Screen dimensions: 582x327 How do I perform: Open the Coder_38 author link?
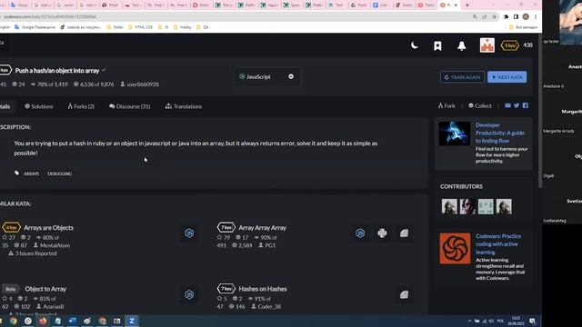coord(269,307)
